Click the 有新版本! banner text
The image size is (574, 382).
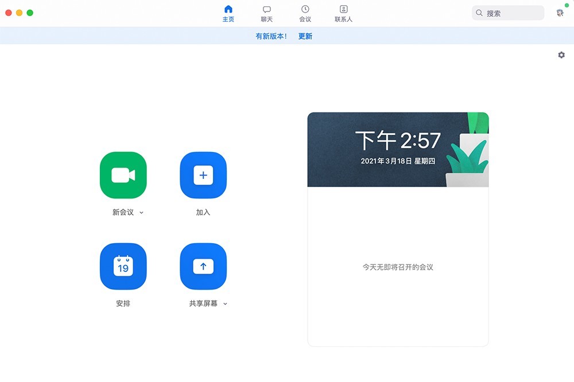[x=271, y=36]
